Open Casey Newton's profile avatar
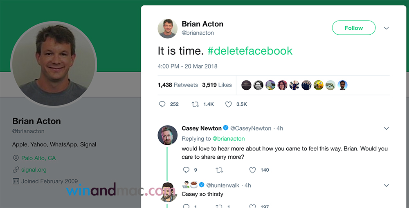Viewport: 409px width, 208px height. [168, 135]
